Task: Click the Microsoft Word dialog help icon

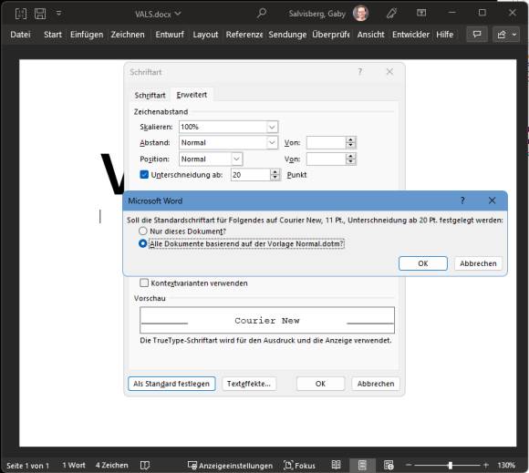Action: pos(462,201)
